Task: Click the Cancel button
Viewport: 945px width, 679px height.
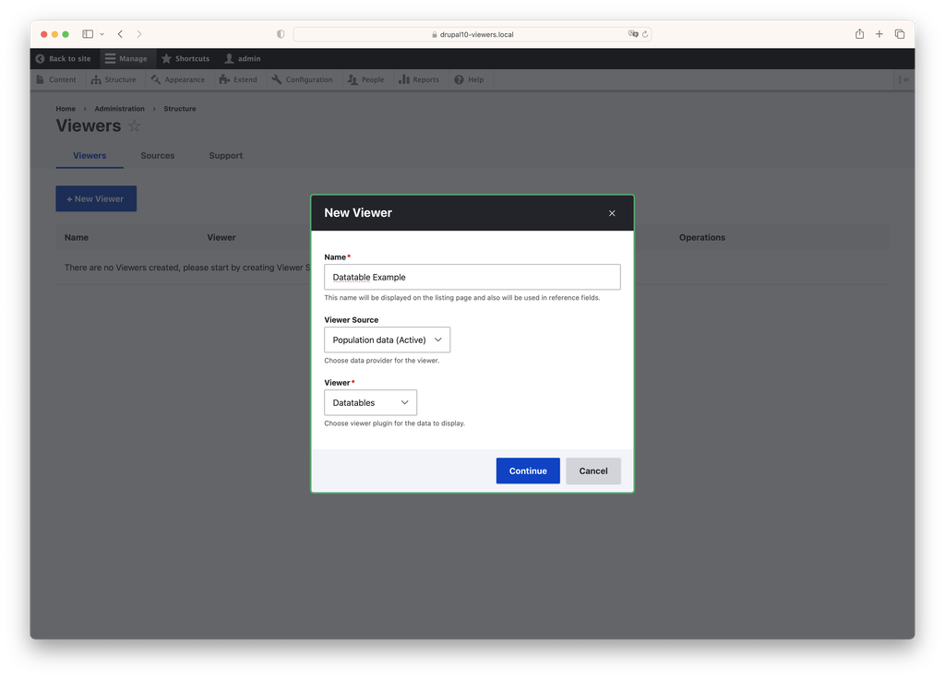Action: 593,471
